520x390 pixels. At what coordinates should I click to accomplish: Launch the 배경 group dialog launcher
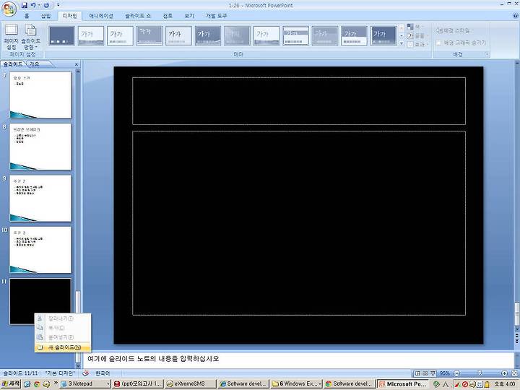[487, 54]
